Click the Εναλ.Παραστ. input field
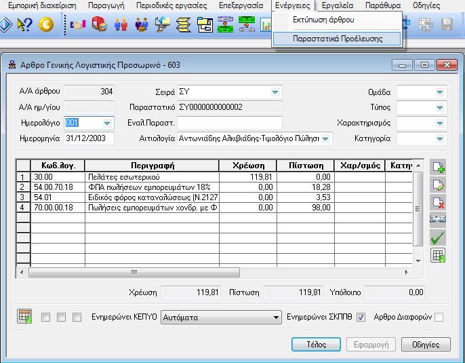 pyautogui.click(x=230, y=123)
